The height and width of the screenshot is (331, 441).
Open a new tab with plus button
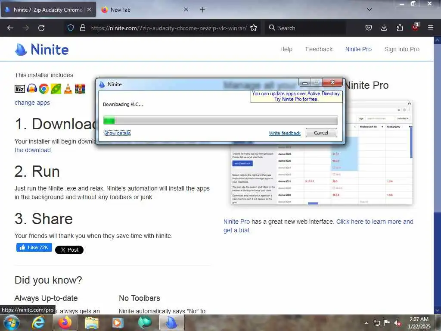(x=202, y=10)
